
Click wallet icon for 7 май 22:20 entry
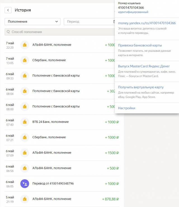[25, 45]
